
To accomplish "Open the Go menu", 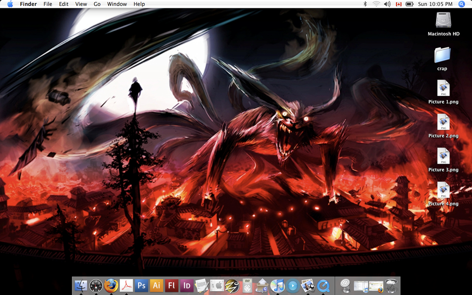I will (x=97, y=4).
